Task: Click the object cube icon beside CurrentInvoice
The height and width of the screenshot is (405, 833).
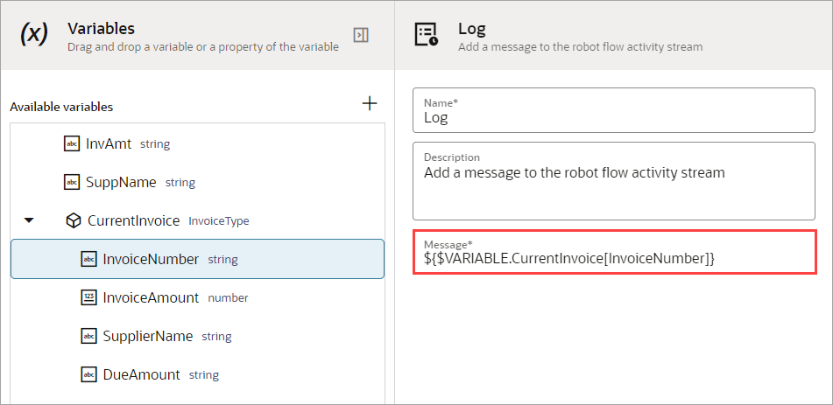Action: pos(74,220)
